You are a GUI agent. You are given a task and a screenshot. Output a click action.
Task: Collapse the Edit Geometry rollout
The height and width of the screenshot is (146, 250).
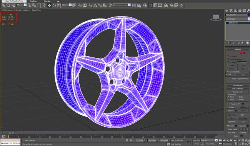(x=238, y=89)
